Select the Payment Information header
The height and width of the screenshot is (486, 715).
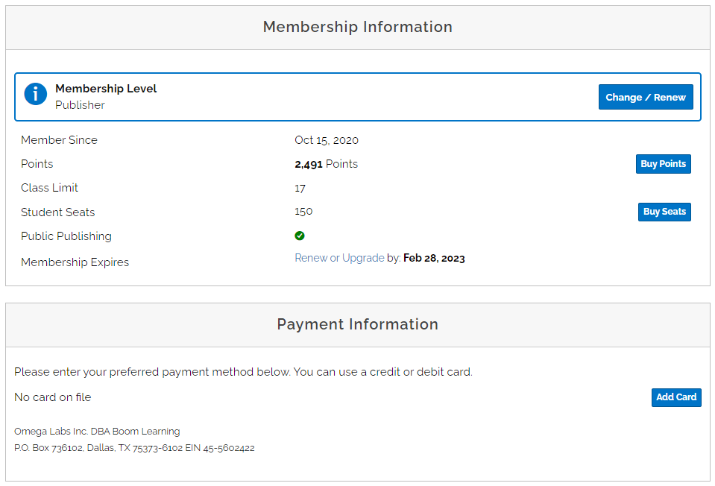click(x=357, y=324)
